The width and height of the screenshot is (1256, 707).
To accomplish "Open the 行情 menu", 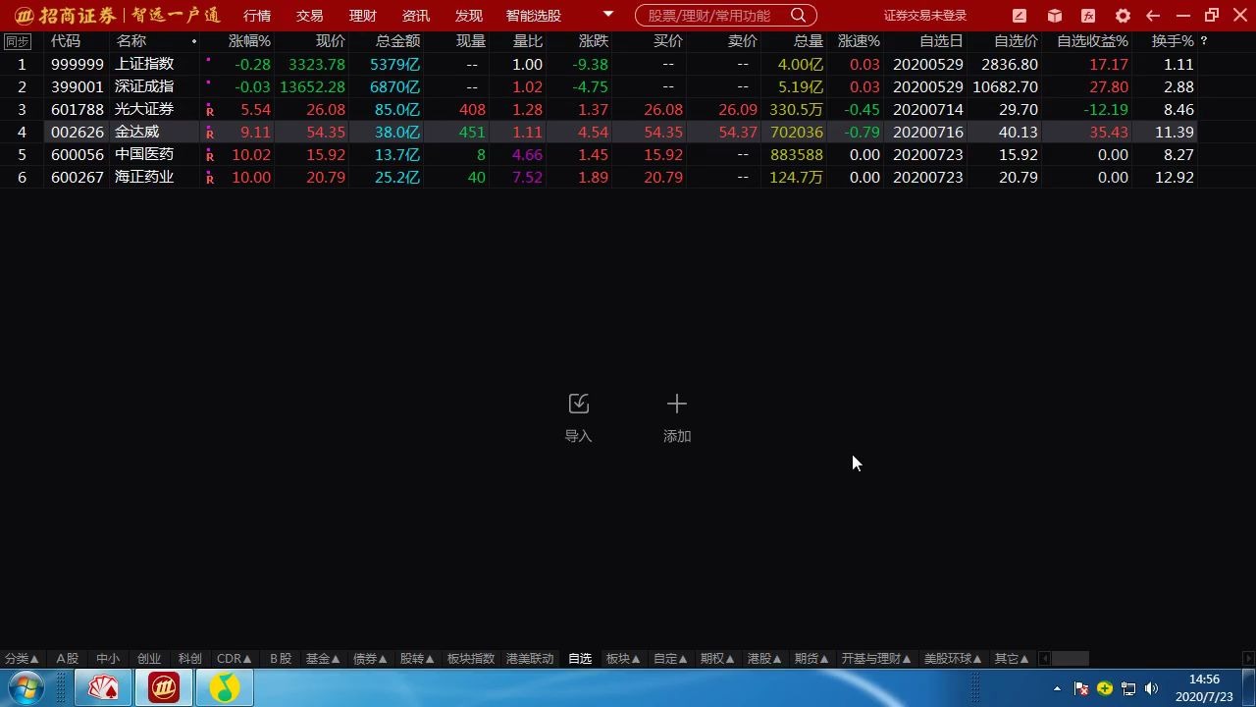I will click(257, 16).
